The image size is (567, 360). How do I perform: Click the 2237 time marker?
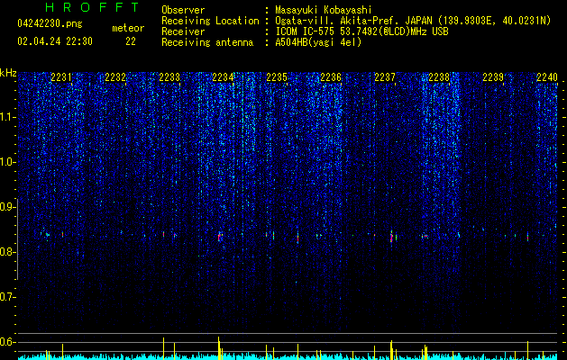click(385, 77)
